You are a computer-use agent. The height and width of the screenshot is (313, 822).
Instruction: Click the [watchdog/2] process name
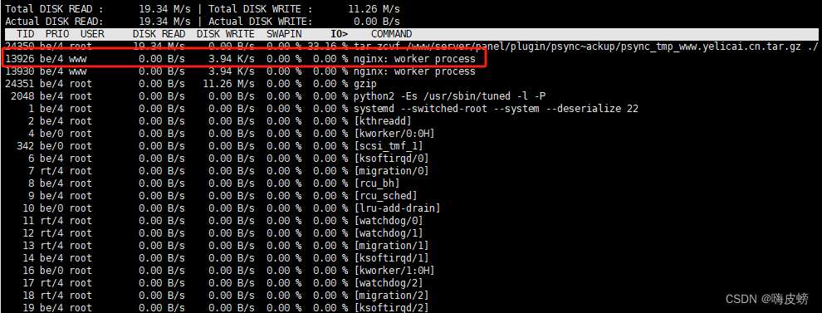click(x=389, y=282)
